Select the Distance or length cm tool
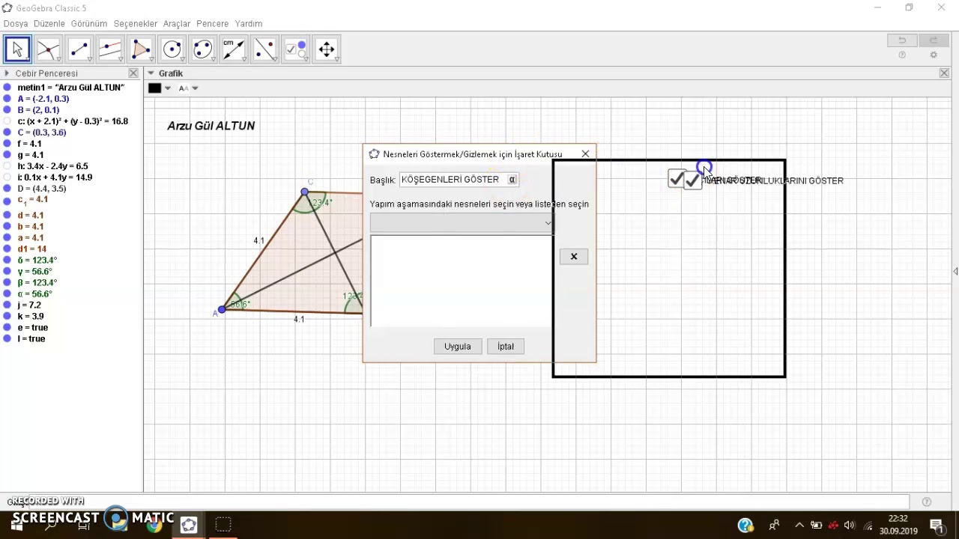 [x=234, y=49]
